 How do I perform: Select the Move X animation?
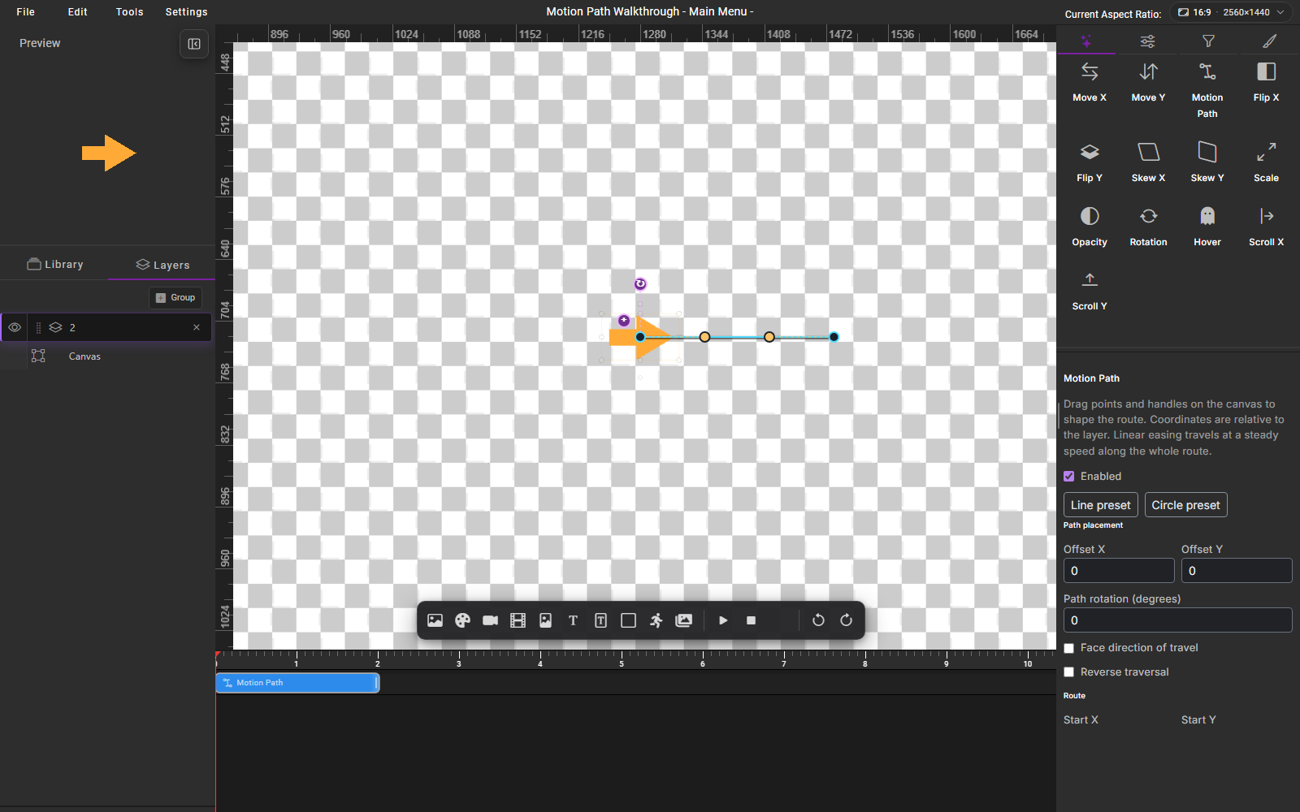[1090, 82]
